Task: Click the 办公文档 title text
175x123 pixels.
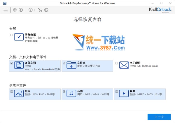Action: [30, 63]
